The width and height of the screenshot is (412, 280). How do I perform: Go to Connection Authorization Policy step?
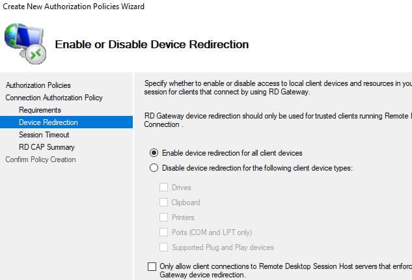[53, 98]
